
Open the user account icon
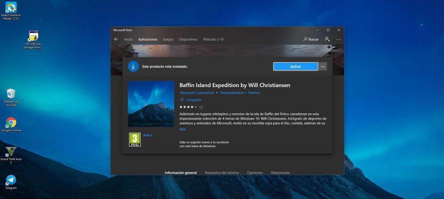pos(327,39)
